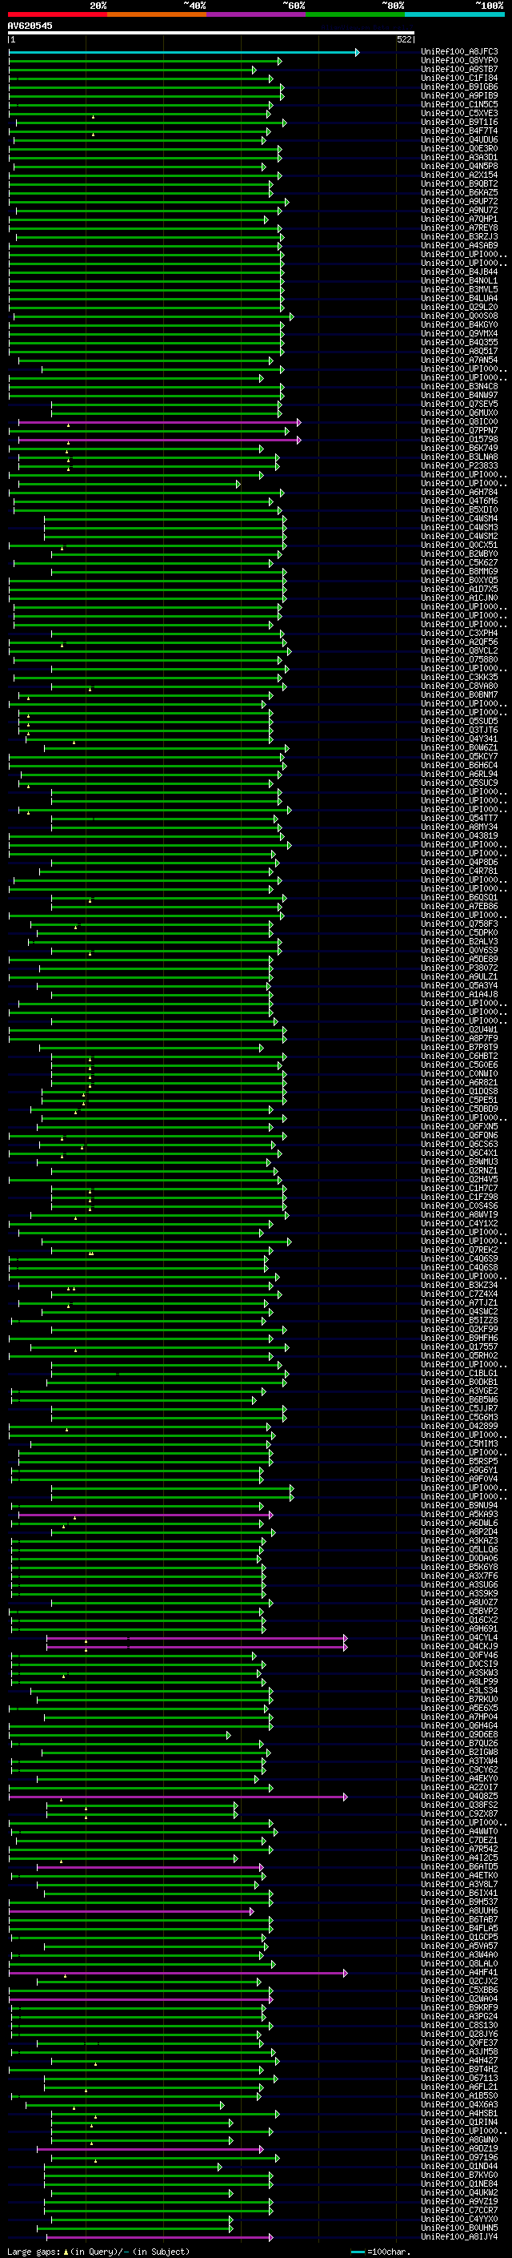Click the UniRef100_A8WVI9 label

click(459, 1215)
